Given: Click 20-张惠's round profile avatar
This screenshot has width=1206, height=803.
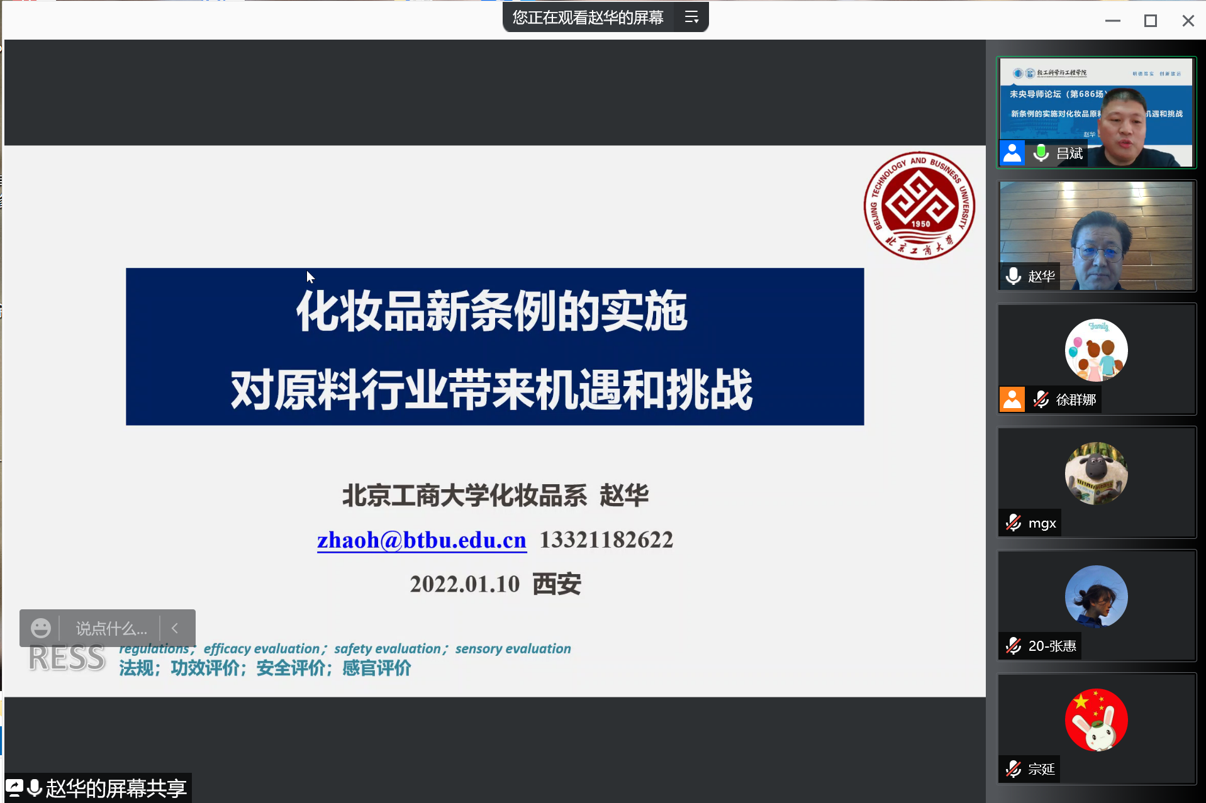Looking at the screenshot, I should pyautogui.click(x=1096, y=596).
